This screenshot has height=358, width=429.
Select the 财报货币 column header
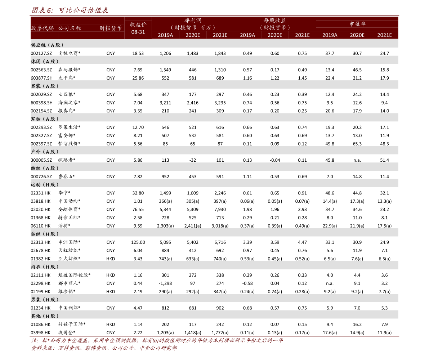[111, 28]
